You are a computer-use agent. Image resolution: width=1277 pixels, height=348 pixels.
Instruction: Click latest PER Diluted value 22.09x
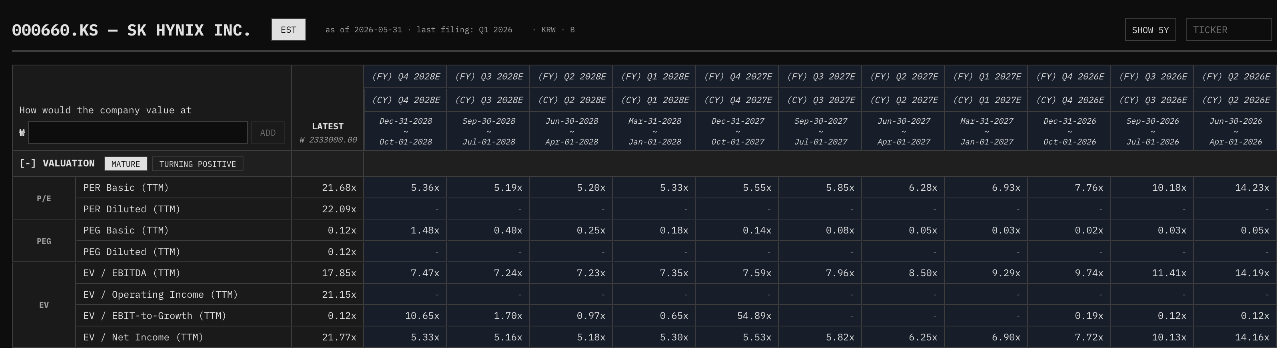(339, 209)
